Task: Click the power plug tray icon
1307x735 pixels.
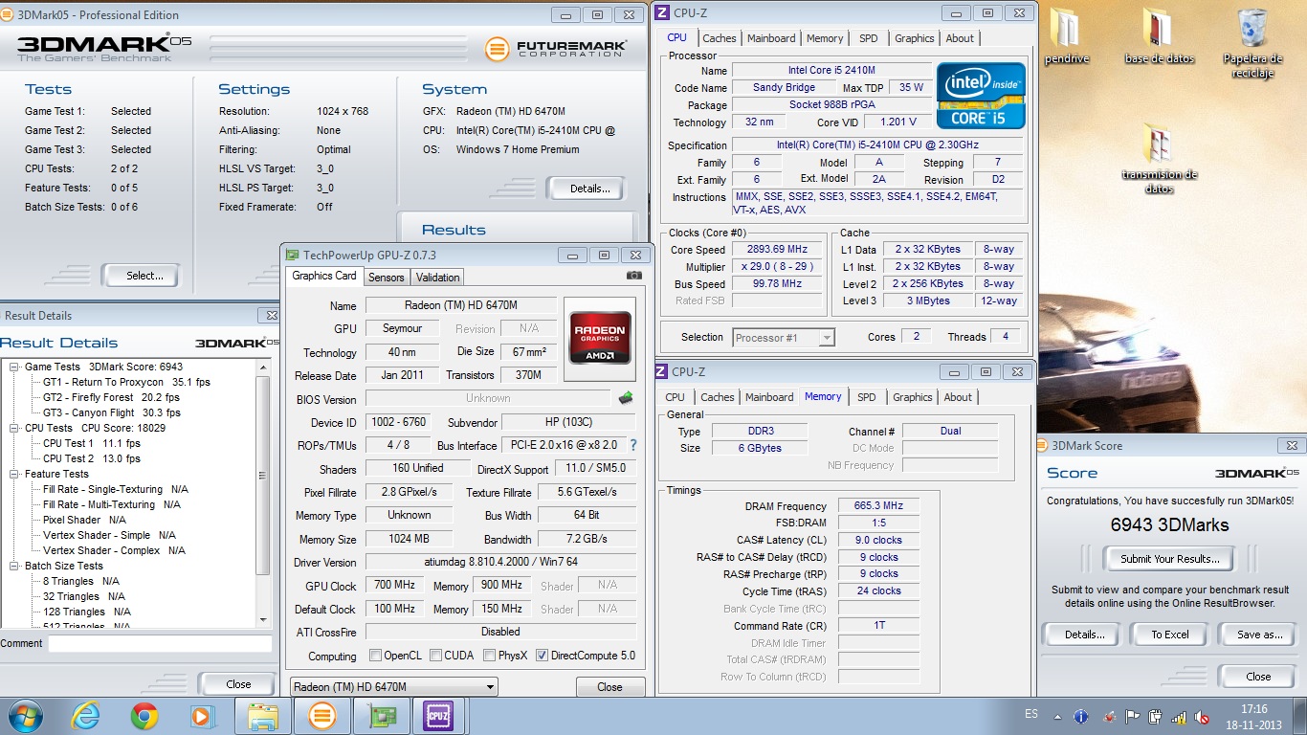Action: coord(1155,716)
